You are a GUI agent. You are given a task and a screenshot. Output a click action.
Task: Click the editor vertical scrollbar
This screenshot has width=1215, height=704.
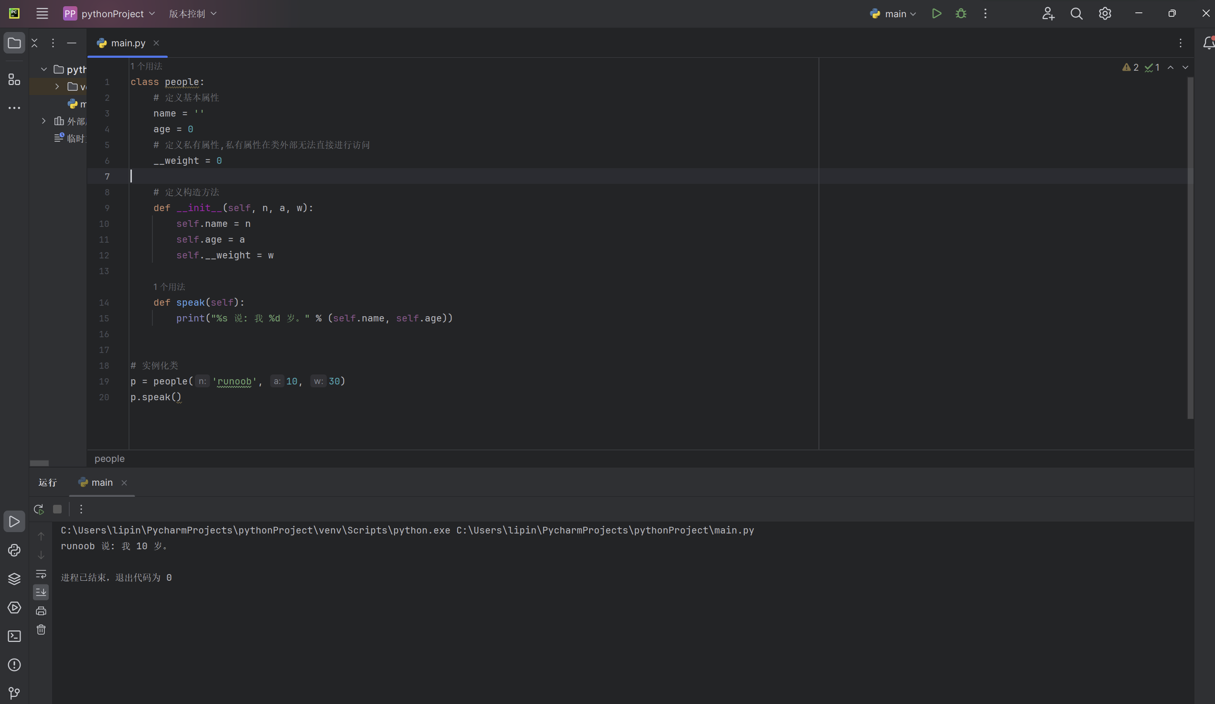(x=1190, y=248)
